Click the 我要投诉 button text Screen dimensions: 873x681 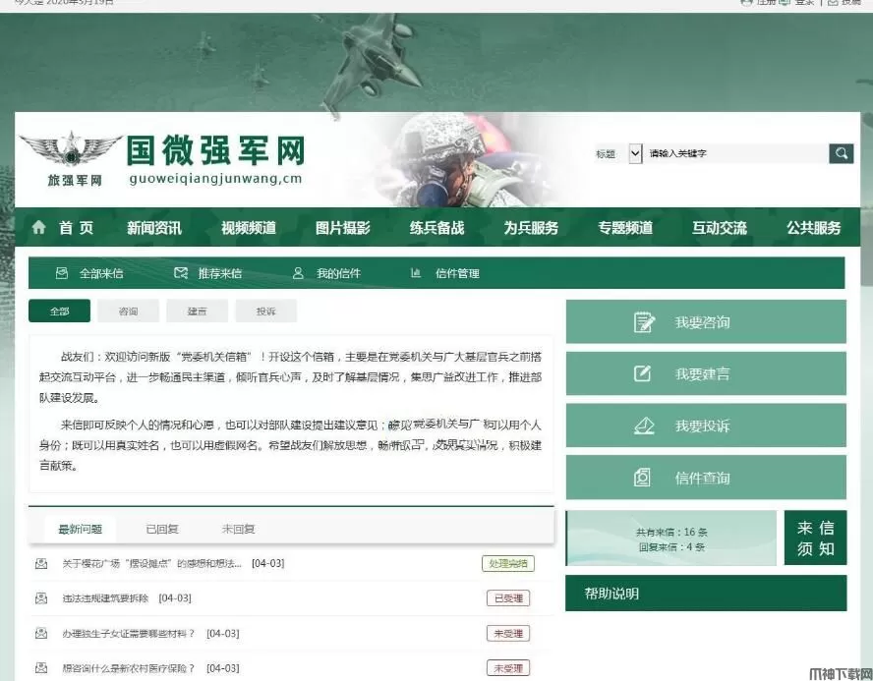[x=702, y=426]
